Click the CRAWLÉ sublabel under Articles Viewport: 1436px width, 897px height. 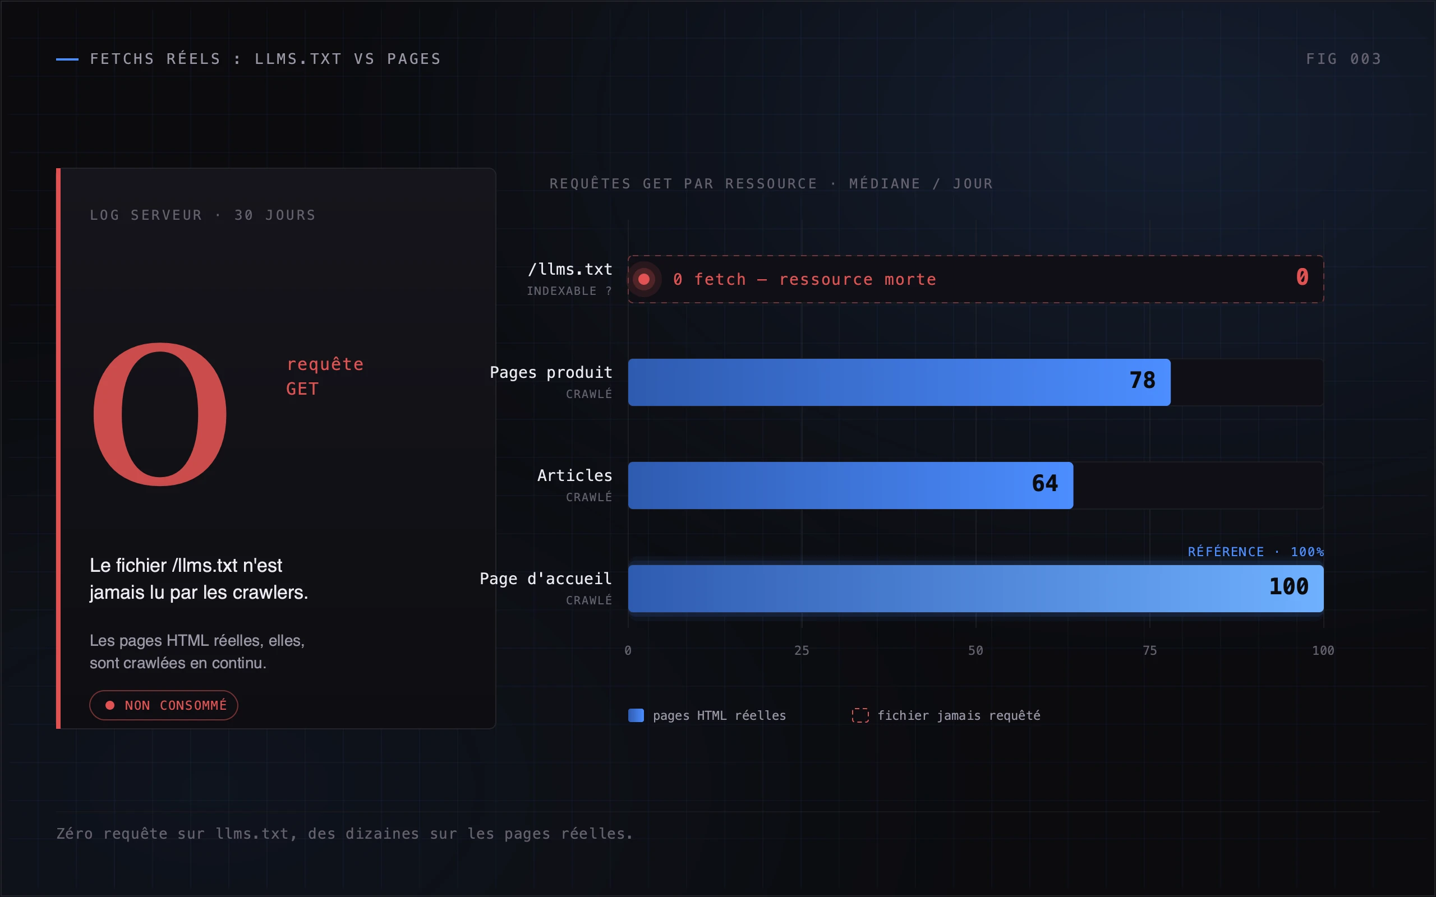pyautogui.click(x=588, y=497)
